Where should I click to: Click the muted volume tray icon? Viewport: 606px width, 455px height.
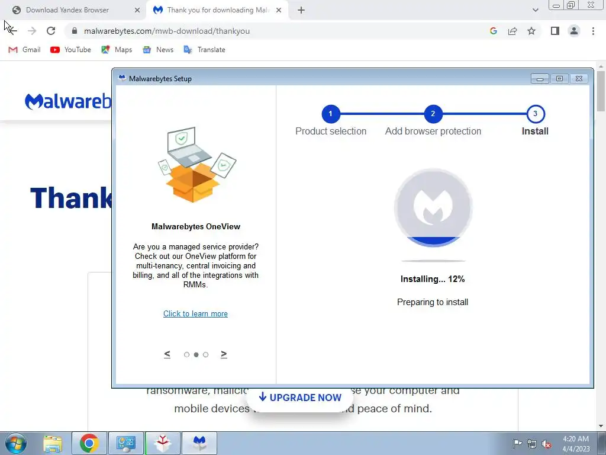(x=546, y=444)
